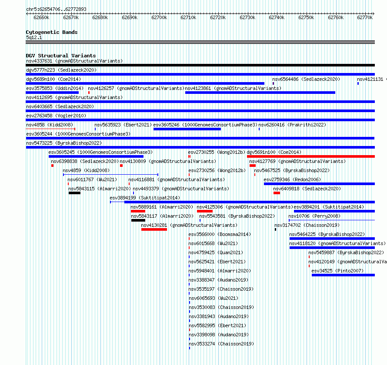387x365 pixels.
Task: Select nsv5459887 (ByrskaBishop2022) label
Action: click(x=346, y=252)
